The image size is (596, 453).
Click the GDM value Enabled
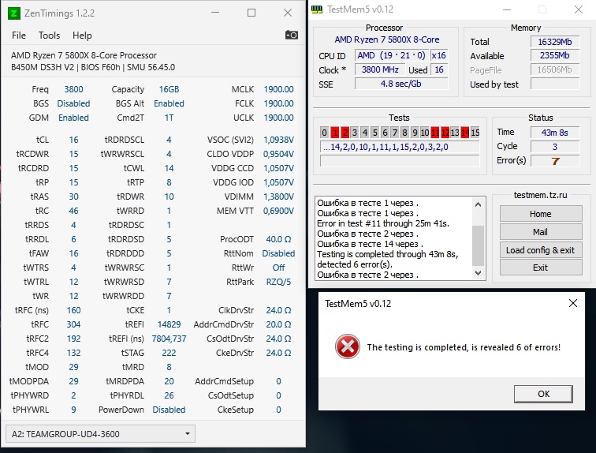pyautogui.click(x=73, y=118)
